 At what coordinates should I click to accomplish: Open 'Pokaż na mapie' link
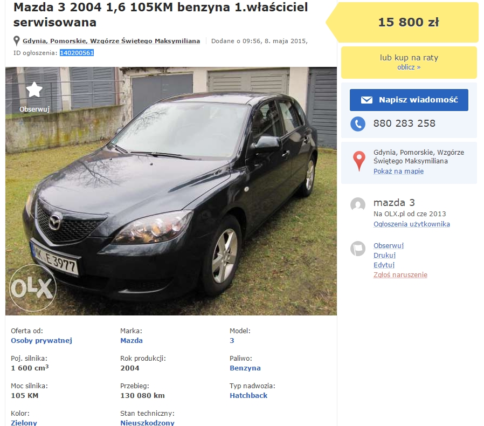[398, 171]
